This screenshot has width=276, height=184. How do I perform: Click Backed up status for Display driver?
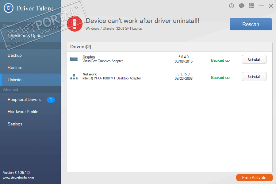point(220,60)
